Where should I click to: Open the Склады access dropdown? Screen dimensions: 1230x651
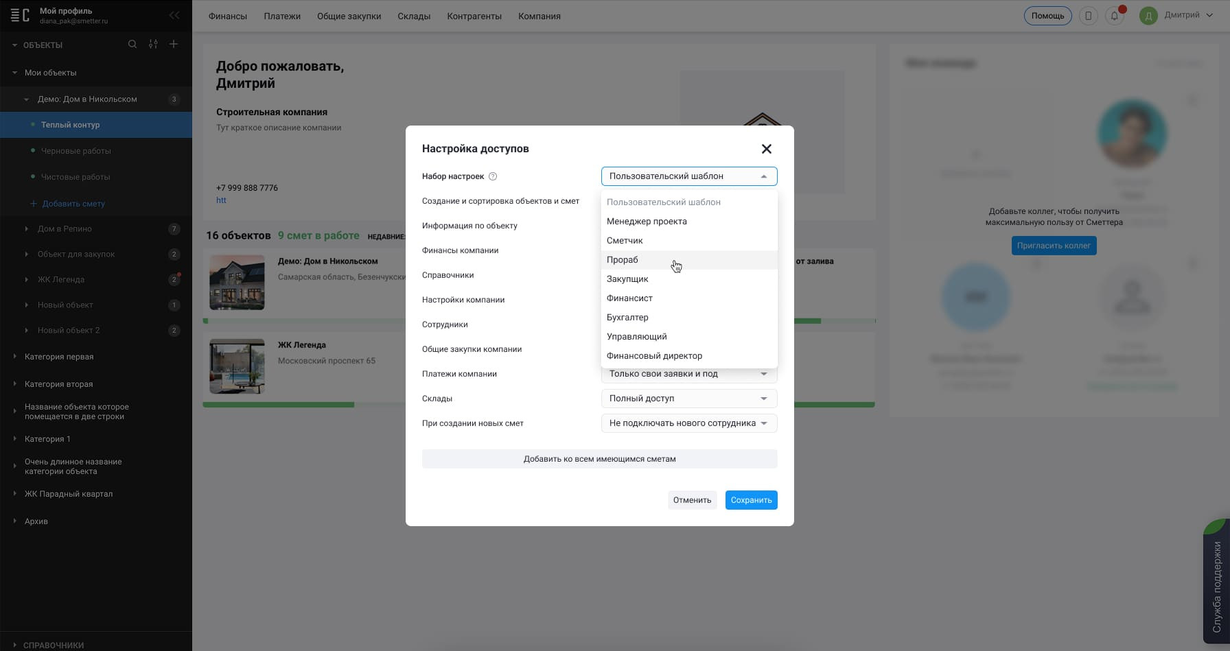tap(688, 399)
